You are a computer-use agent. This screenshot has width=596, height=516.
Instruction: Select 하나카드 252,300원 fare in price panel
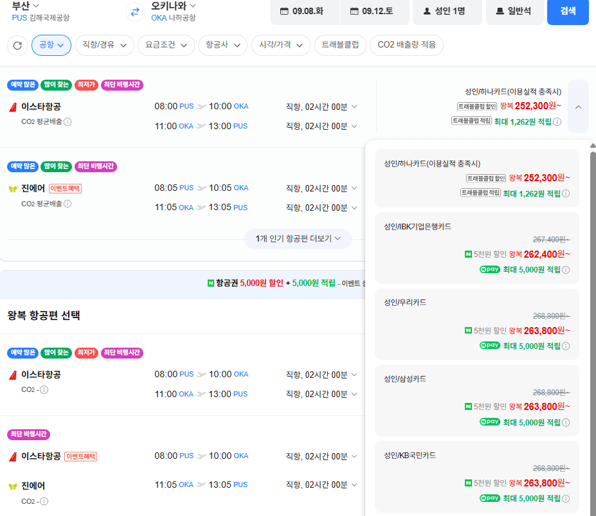[476, 178]
